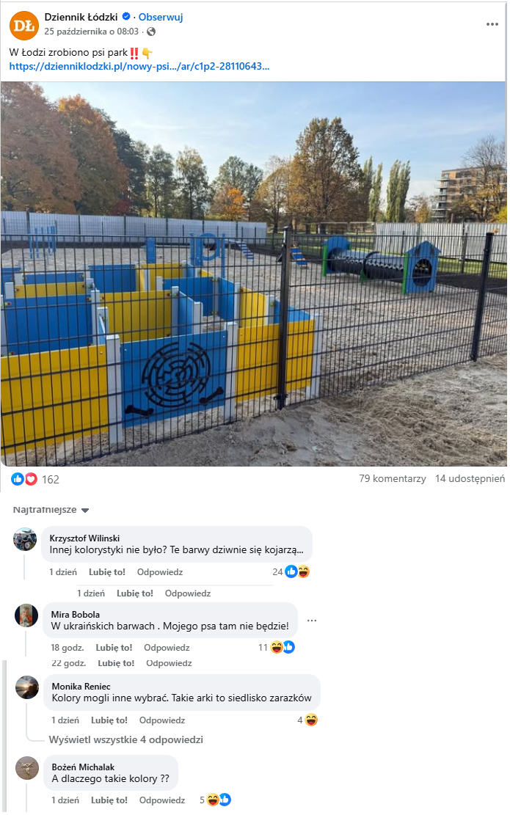Screen dimensions: 510x815
Task: View 14 udostępnień shares list
Action: click(x=470, y=479)
